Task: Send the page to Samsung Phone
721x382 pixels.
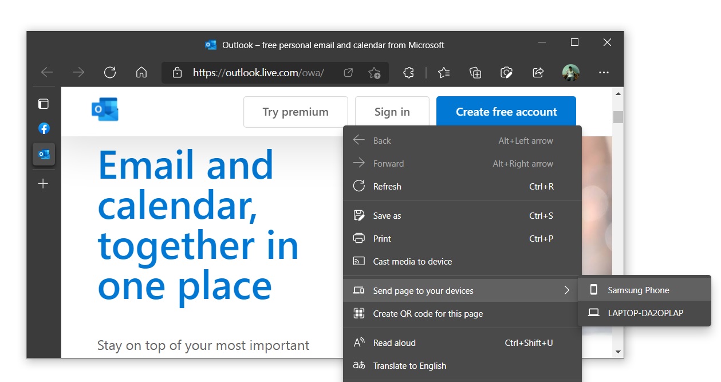Action: click(638, 290)
